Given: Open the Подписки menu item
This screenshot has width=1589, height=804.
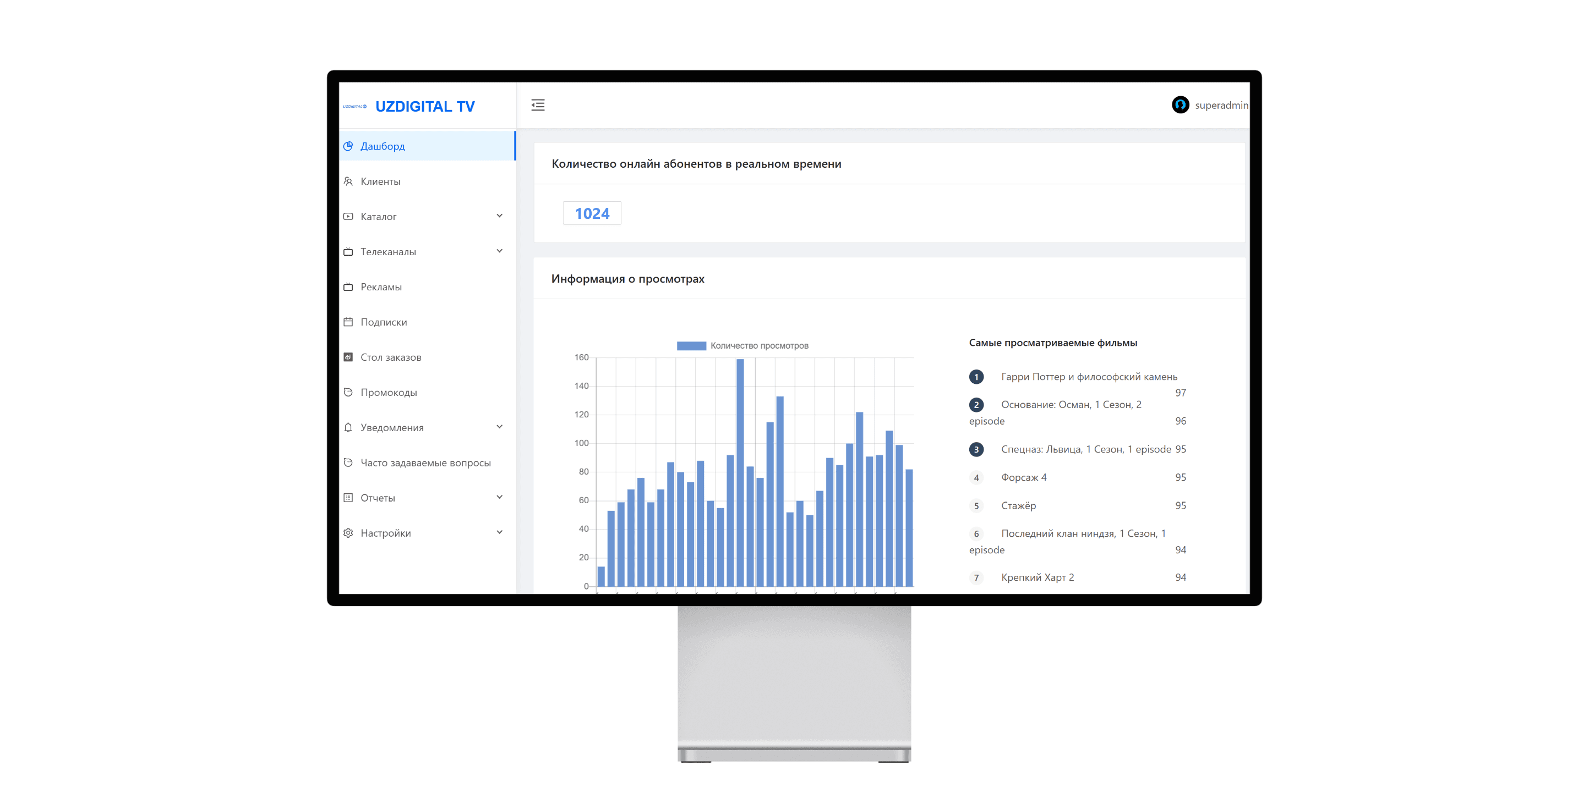Looking at the screenshot, I should pyautogui.click(x=427, y=322).
